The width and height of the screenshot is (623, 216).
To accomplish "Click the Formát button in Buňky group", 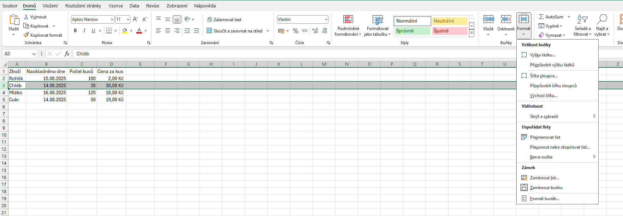I will [524, 25].
